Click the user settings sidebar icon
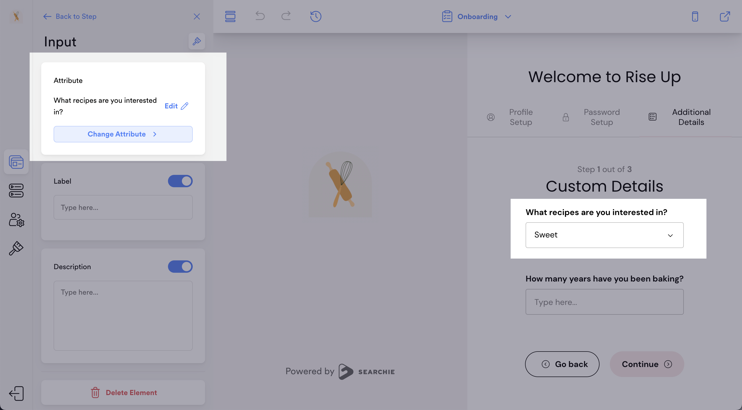The image size is (742, 410). point(16,220)
